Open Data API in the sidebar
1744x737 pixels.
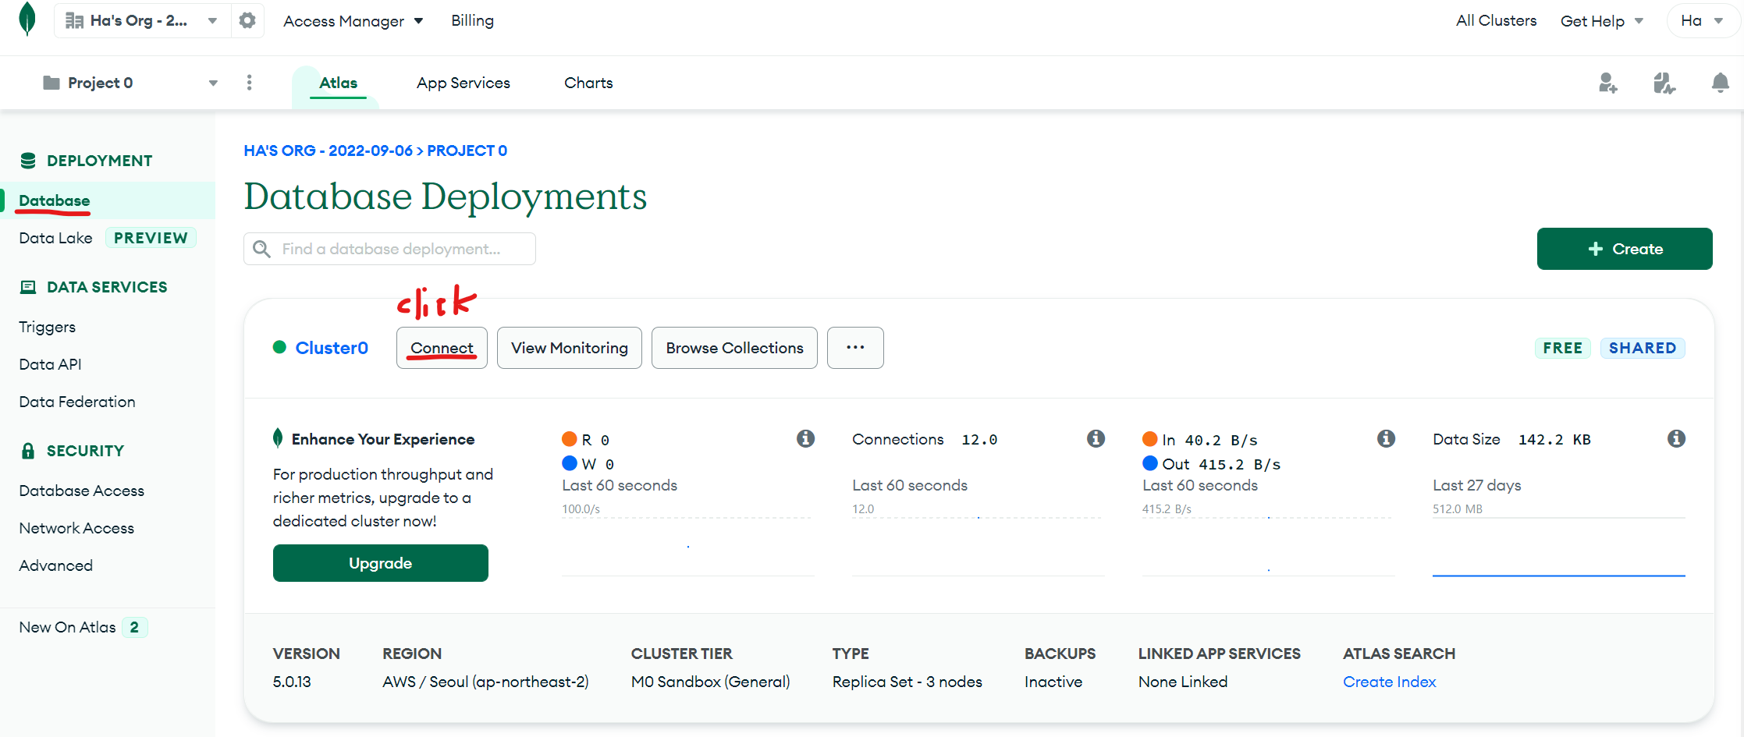[x=50, y=364]
